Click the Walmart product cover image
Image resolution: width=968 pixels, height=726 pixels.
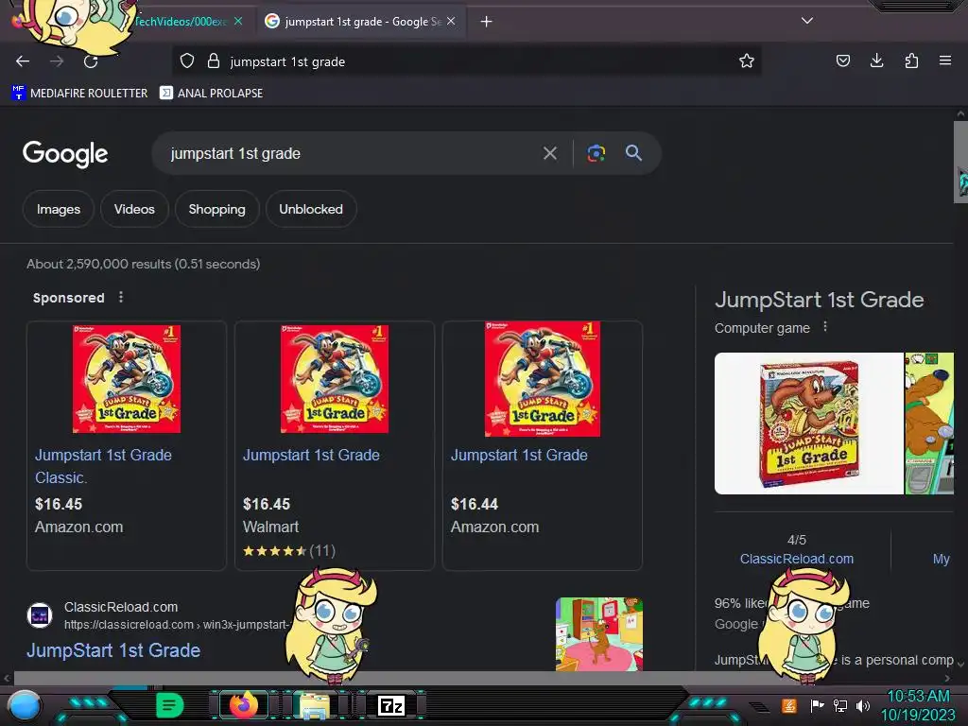click(x=334, y=378)
